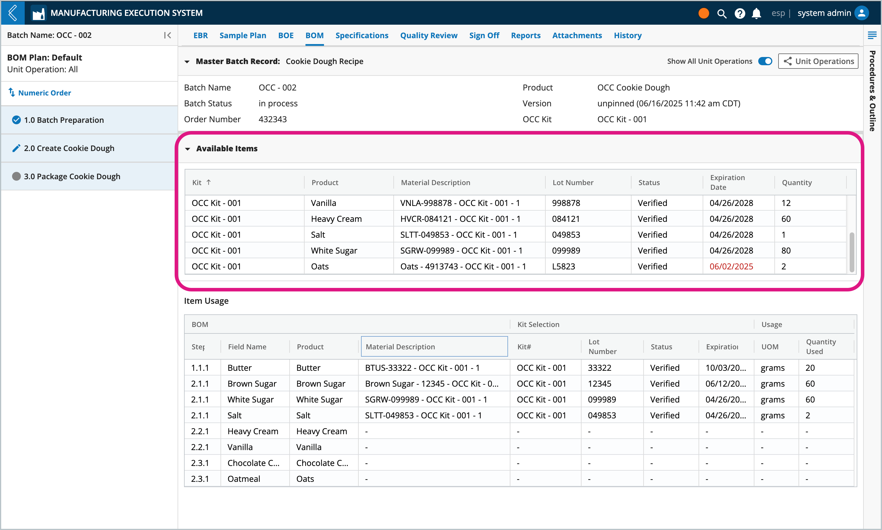Click the red expiration date 06/02/2025

731,266
